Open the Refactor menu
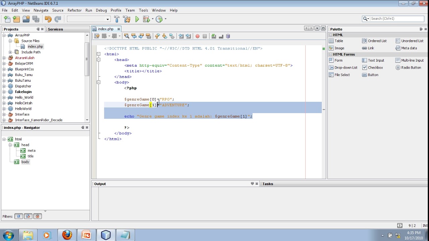This screenshot has height=241, width=429. (x=74, y=10)
